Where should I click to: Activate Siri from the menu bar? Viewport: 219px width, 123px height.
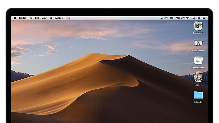point(199,18)
